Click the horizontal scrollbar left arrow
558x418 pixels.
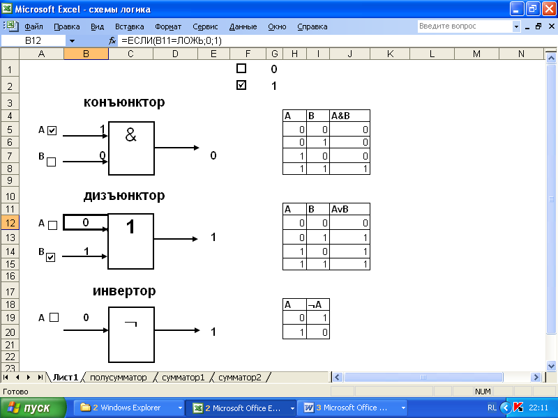(x=338, y=377)
